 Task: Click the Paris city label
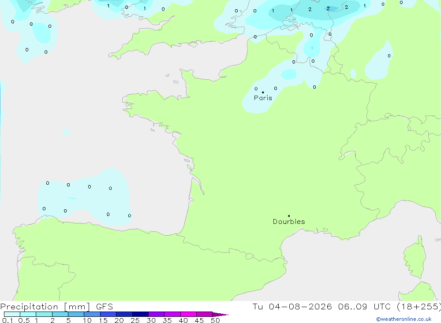point(263,98)
